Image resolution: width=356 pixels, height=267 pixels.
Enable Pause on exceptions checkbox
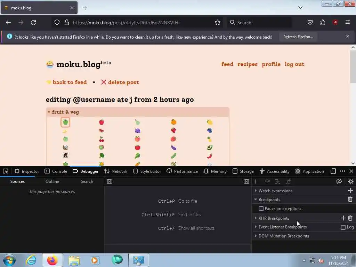tap(261, 209)
